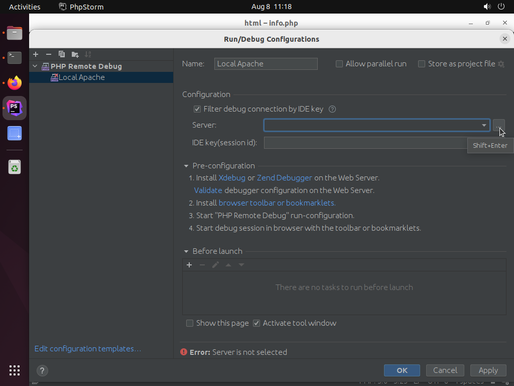Open browser toolbar or bookmarklets link
Image resolution: width=514 pixels, height=386 pixels.
pyautogui.click(x=277, y=203)
